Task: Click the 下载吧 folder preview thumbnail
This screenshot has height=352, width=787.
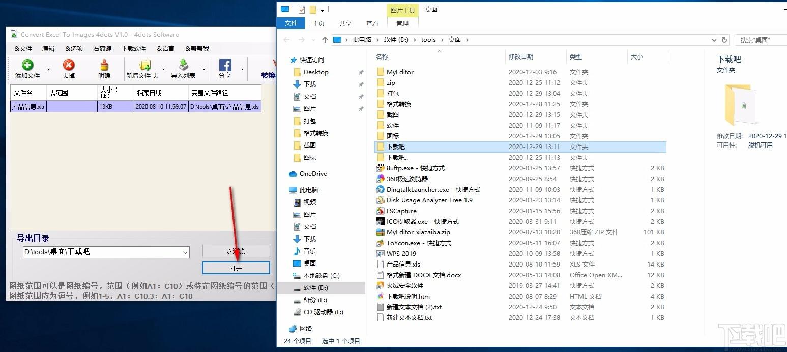Action: (x=741, y=105)
